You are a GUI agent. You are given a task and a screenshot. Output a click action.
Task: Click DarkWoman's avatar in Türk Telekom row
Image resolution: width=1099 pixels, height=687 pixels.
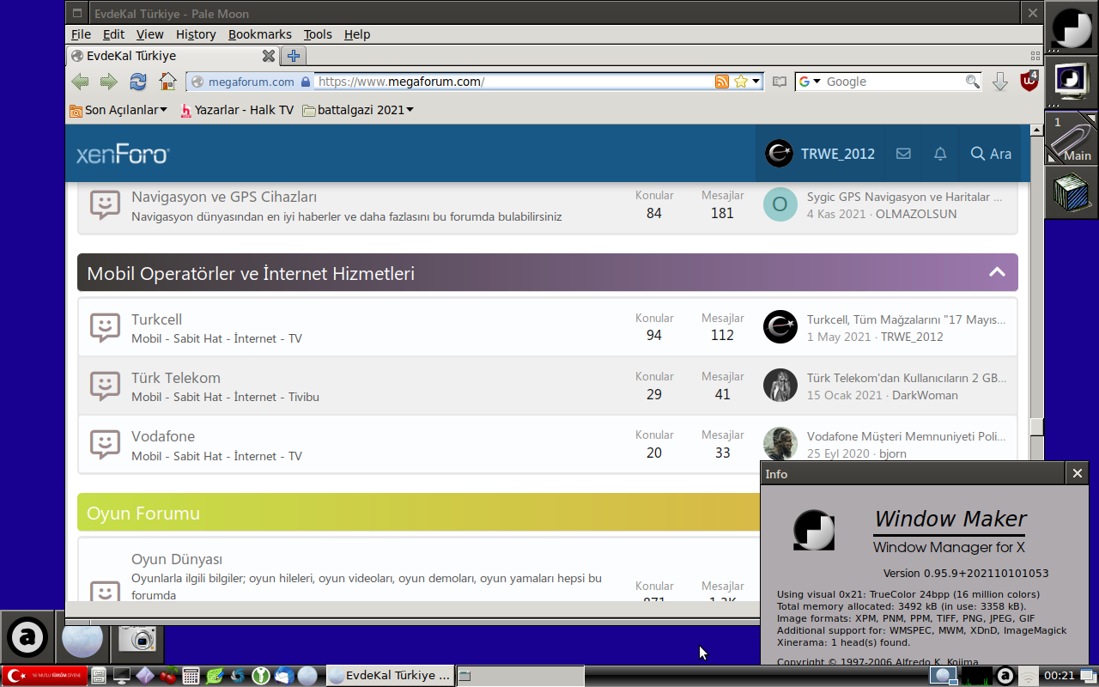[780, 385]
